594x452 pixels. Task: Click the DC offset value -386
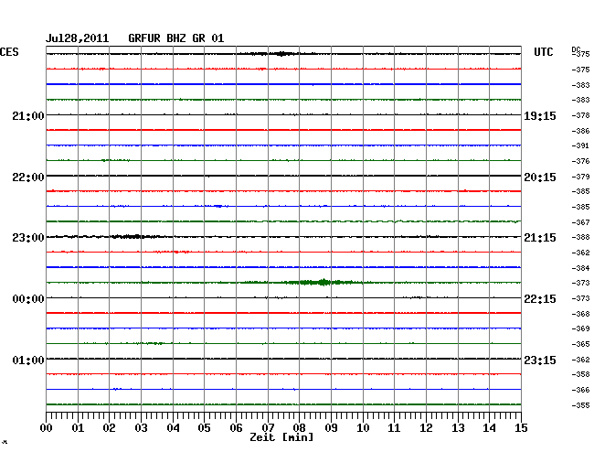[580, 131]
